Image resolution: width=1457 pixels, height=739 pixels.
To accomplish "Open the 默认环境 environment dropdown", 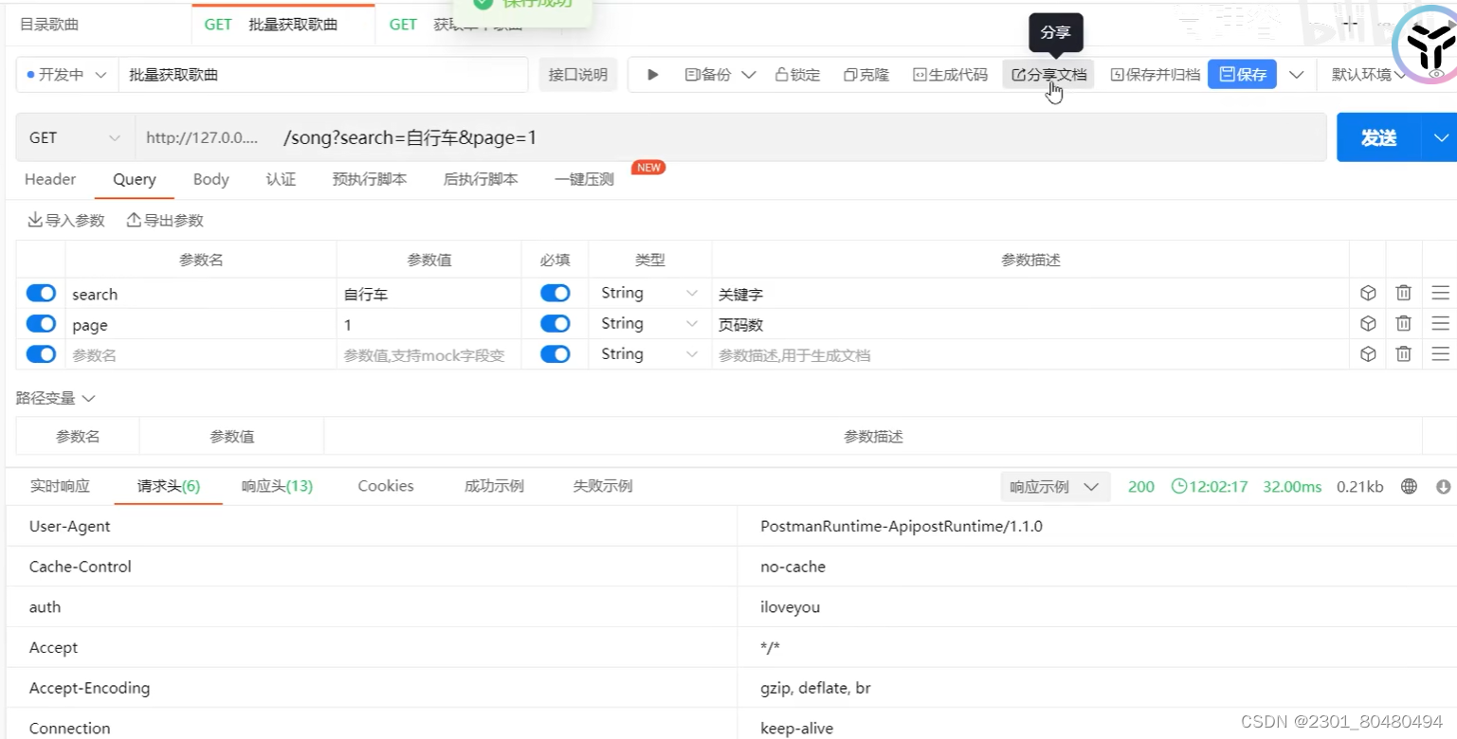I will click(x=1369, y=74).
